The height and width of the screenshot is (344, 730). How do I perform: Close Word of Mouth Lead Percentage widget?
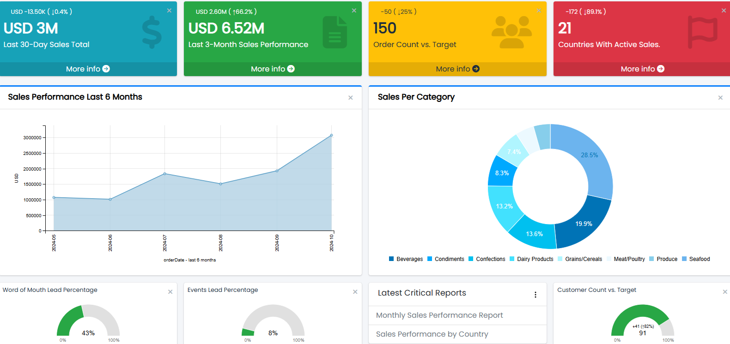(170, 292)
